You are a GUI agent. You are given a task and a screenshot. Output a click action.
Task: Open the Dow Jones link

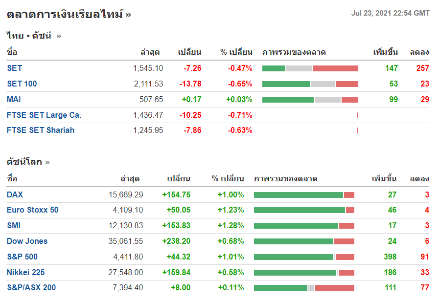click(x=27, y=241)
